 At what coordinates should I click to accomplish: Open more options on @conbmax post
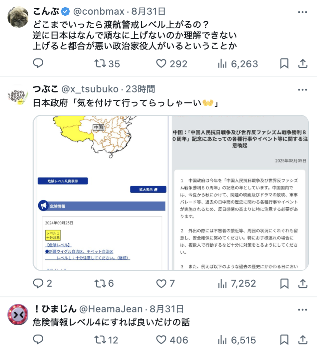pyautogui.click(x=302, y=12)
